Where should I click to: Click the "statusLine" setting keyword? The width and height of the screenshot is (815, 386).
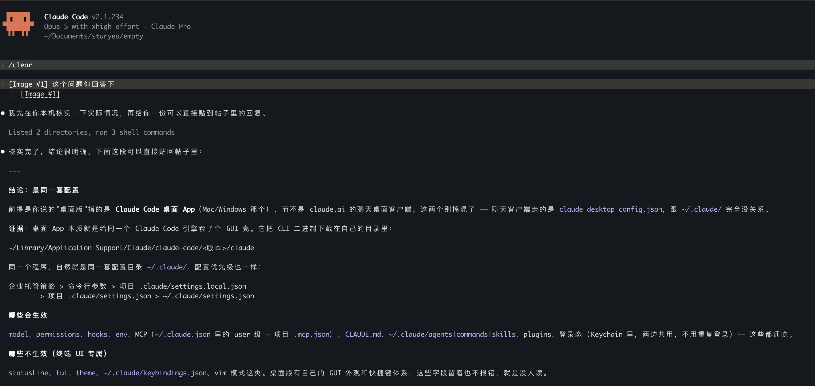[28, 373]
